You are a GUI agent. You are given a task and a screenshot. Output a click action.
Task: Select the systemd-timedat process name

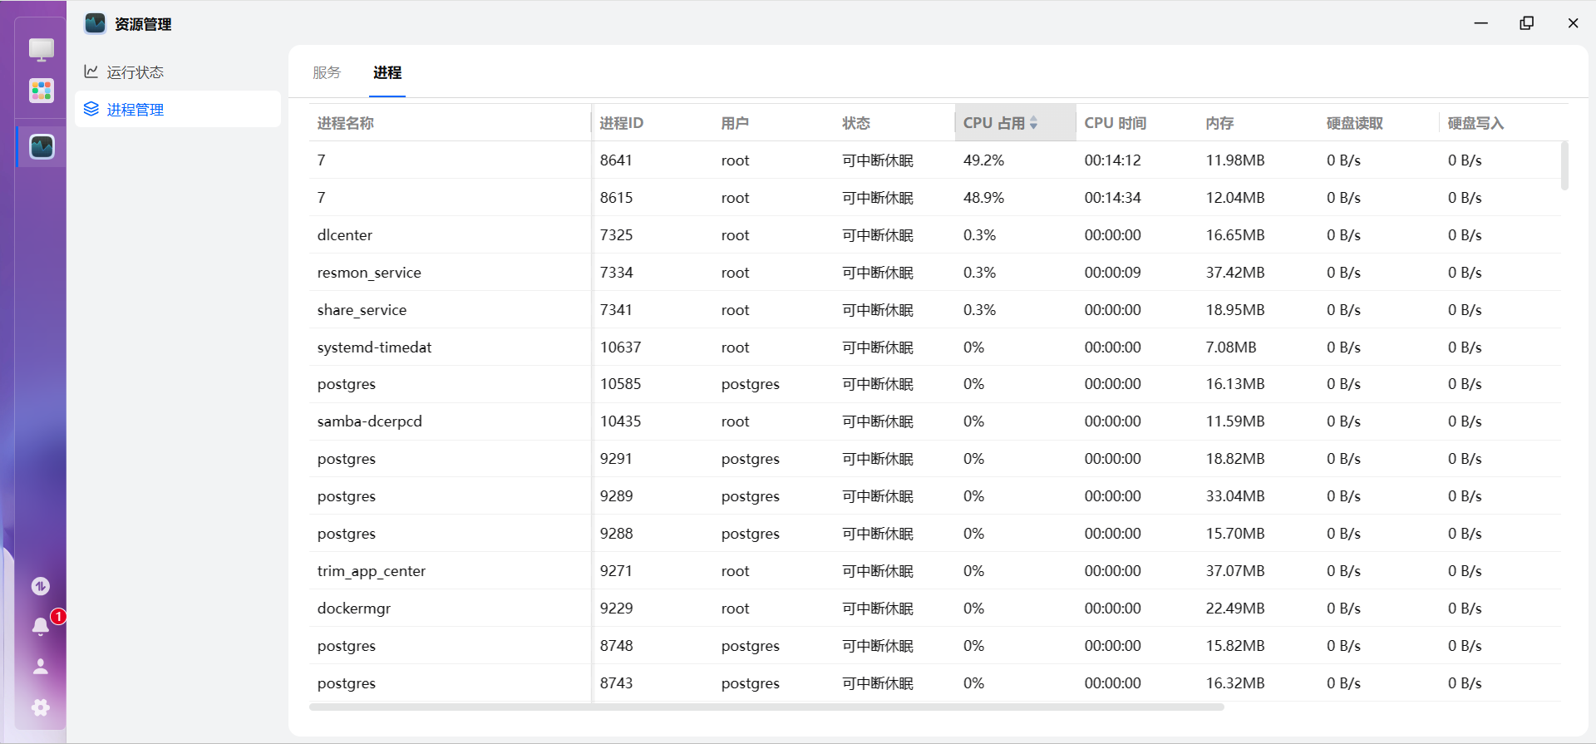point(374,347)
